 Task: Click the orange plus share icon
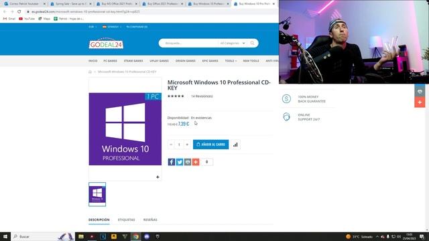coord(196,162)
